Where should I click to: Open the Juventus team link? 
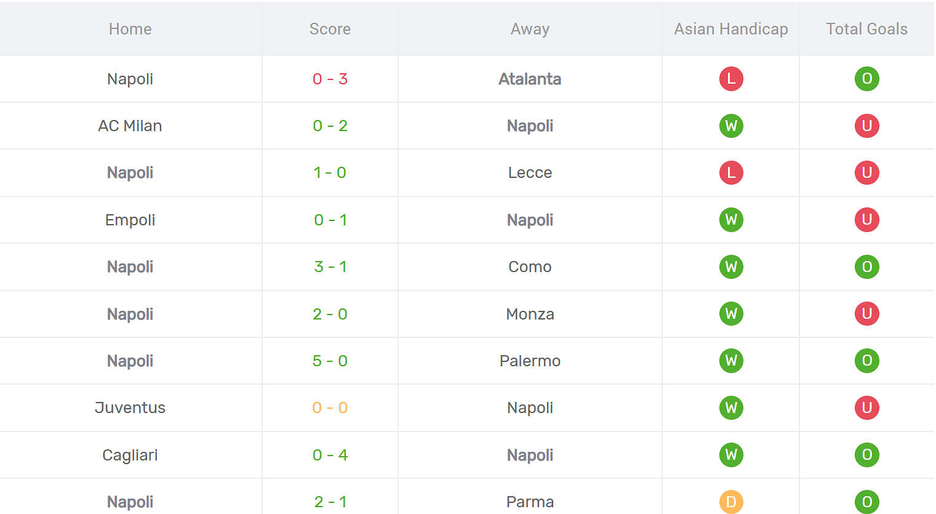point(130,408)
